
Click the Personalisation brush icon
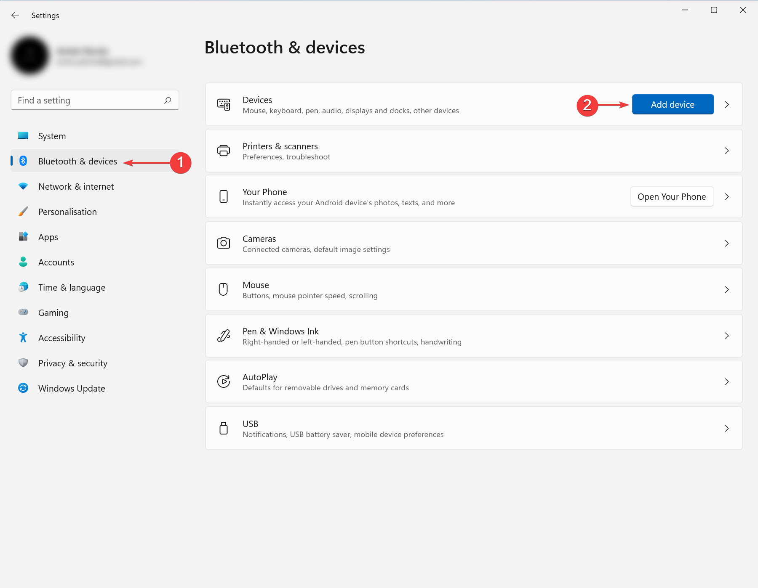pos(23,212)
